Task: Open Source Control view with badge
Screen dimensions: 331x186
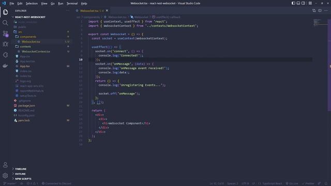Action: coord(5,34)
